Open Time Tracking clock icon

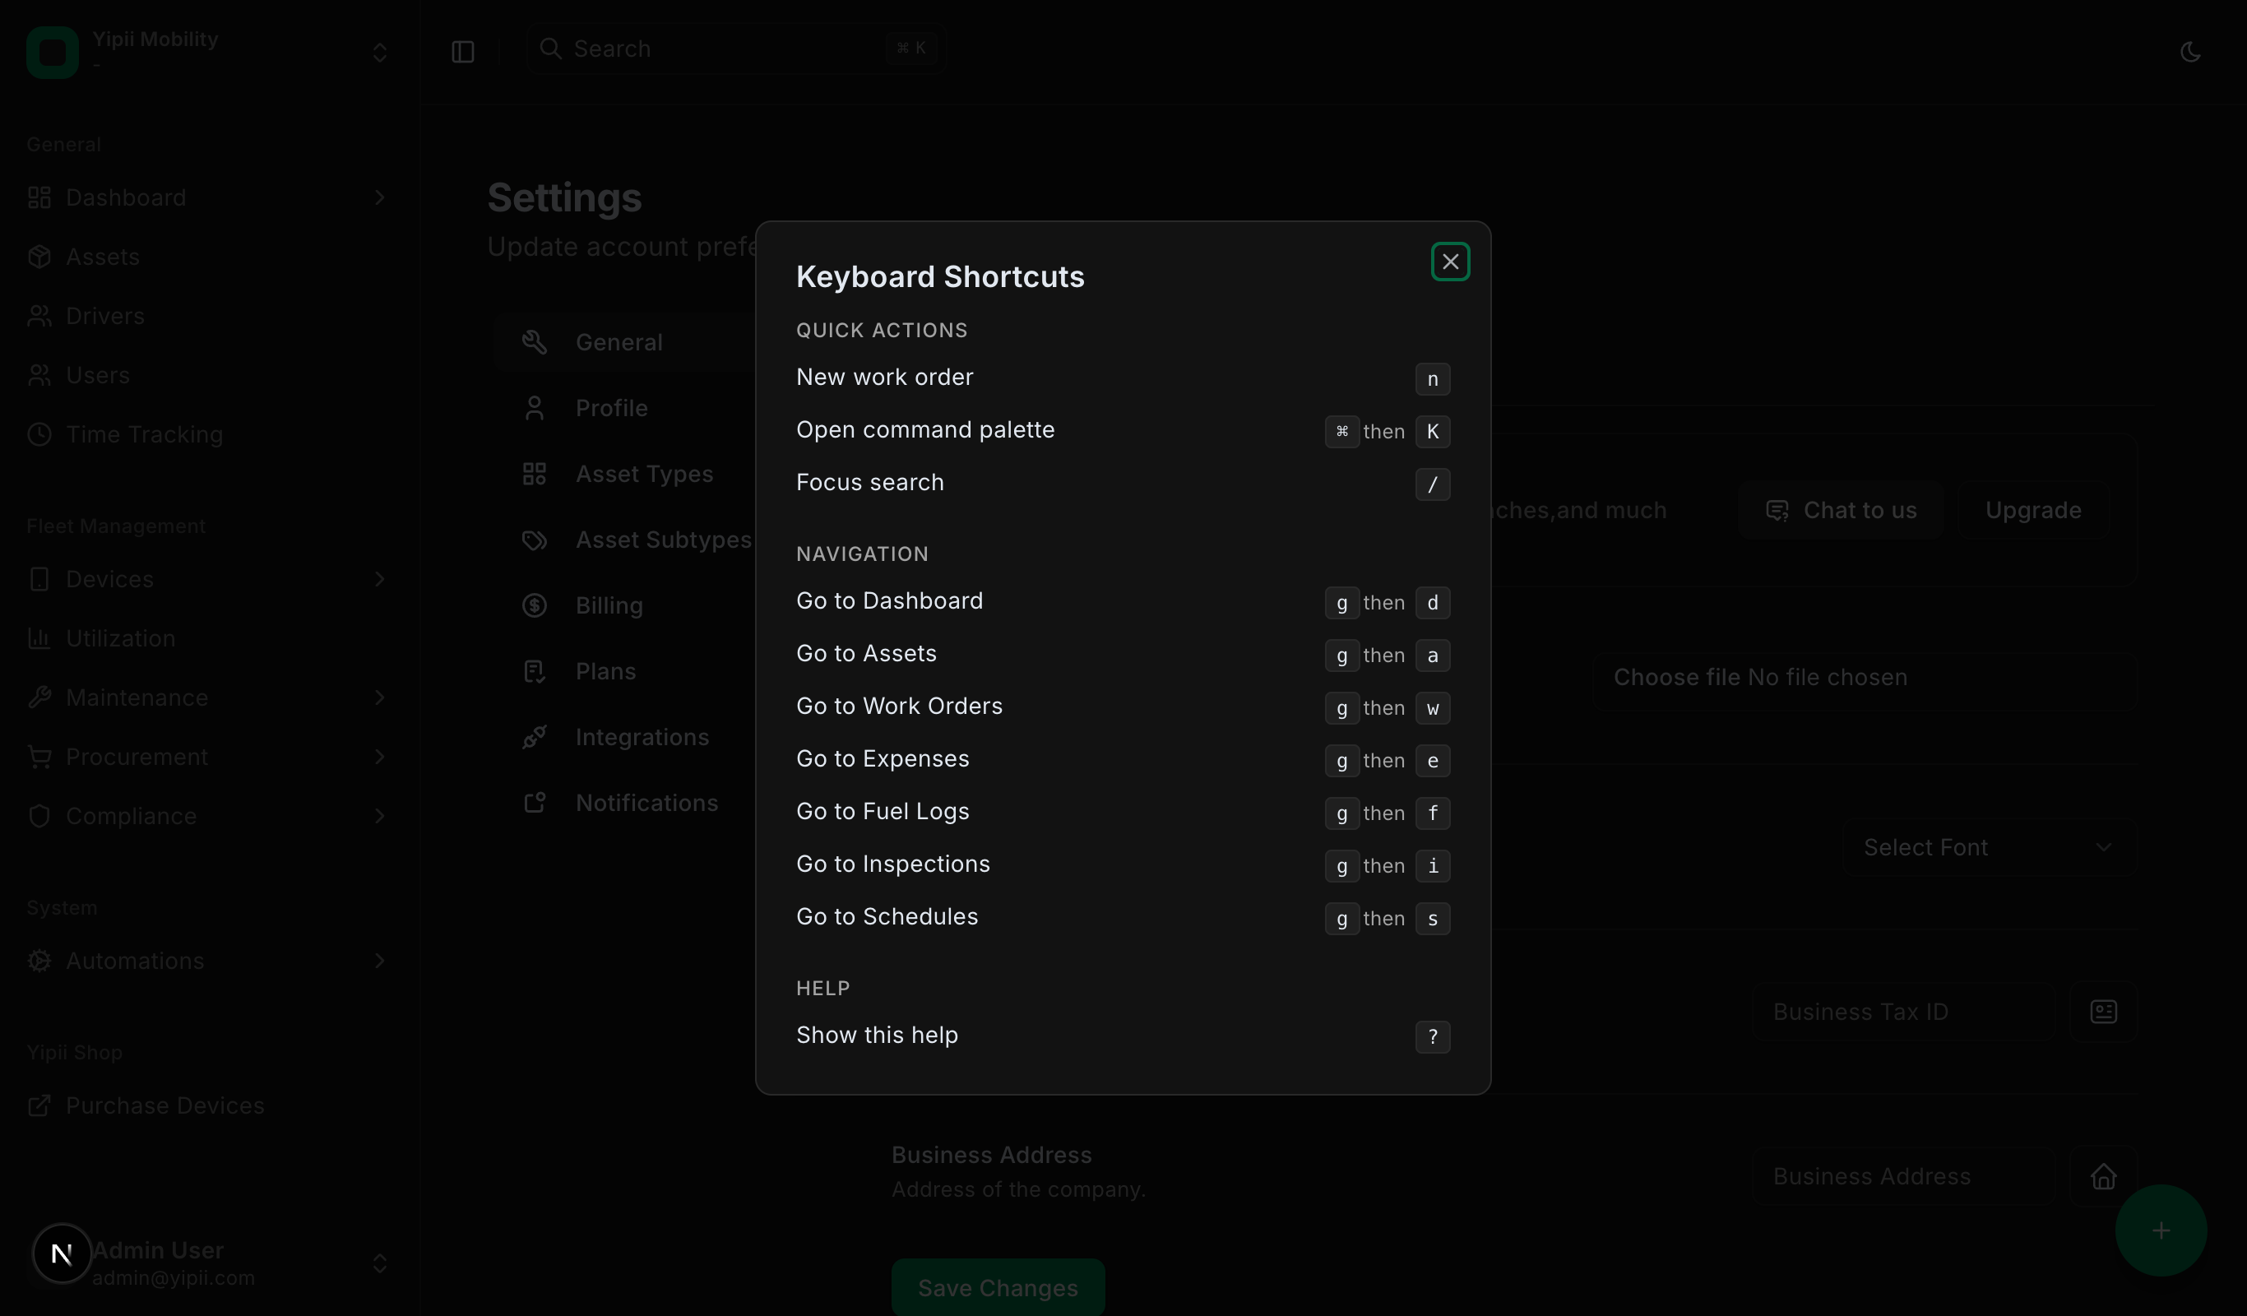tap(39, 434)
